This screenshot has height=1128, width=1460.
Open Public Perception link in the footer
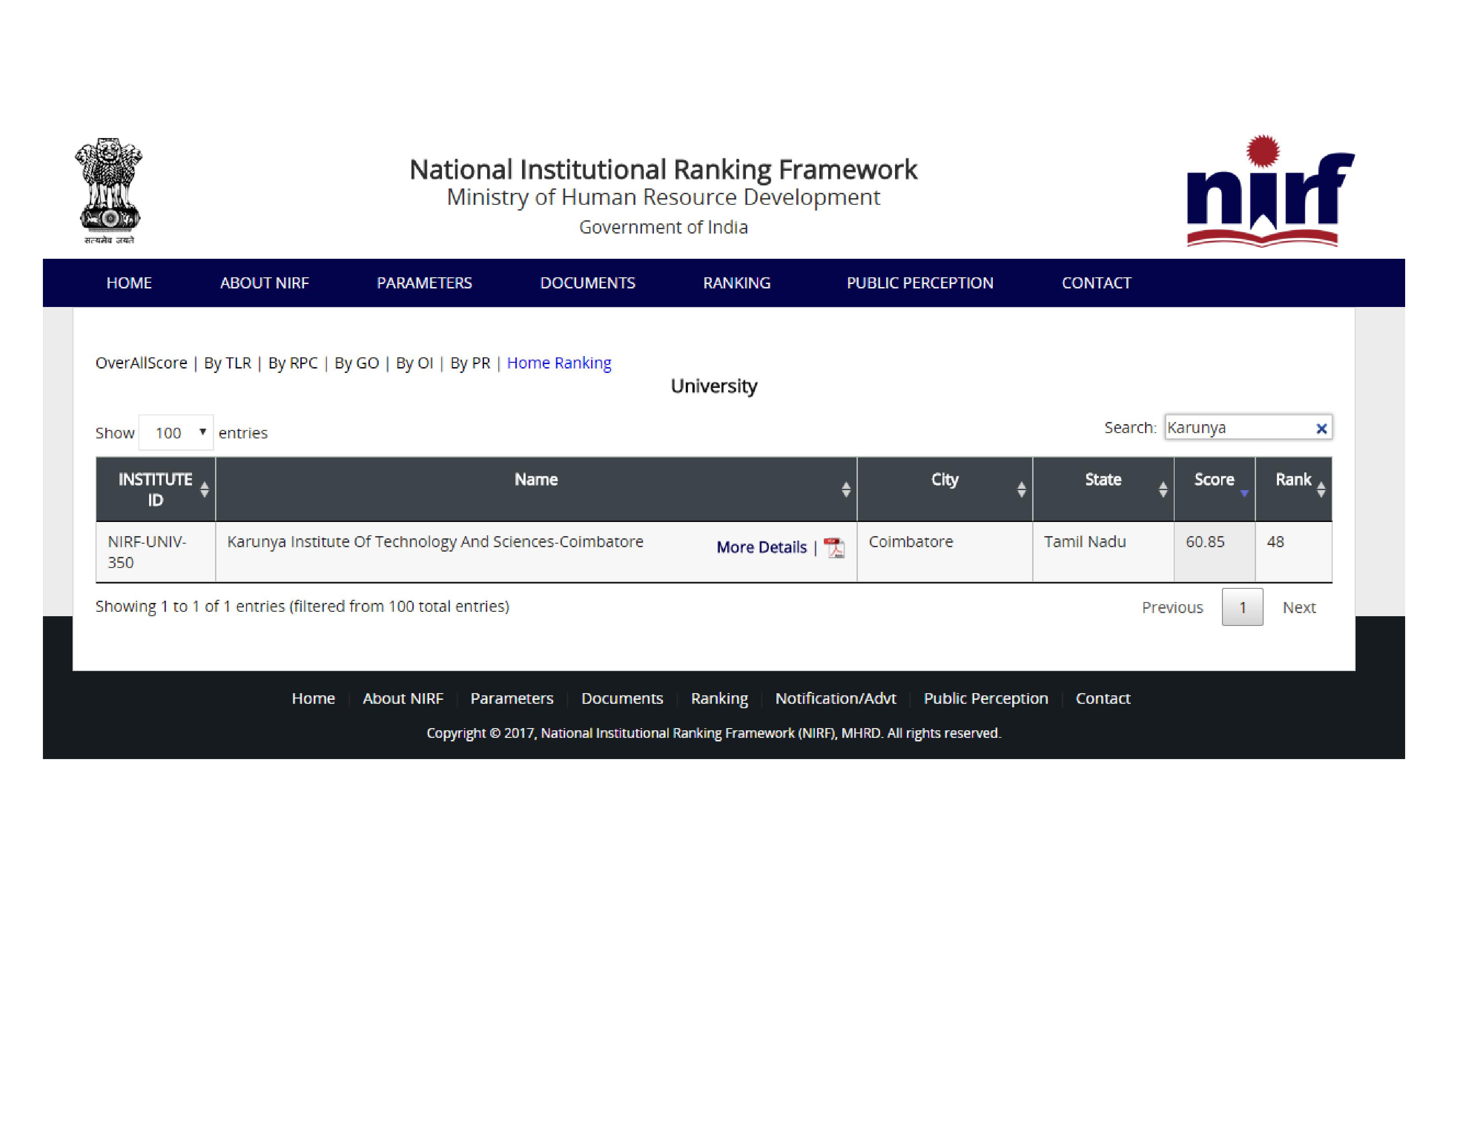(x=985, y=699)
